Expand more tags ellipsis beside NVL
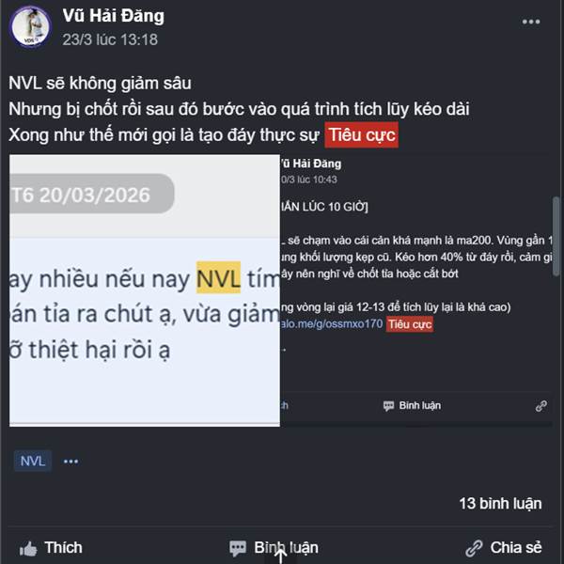 (x=70, y=462)
